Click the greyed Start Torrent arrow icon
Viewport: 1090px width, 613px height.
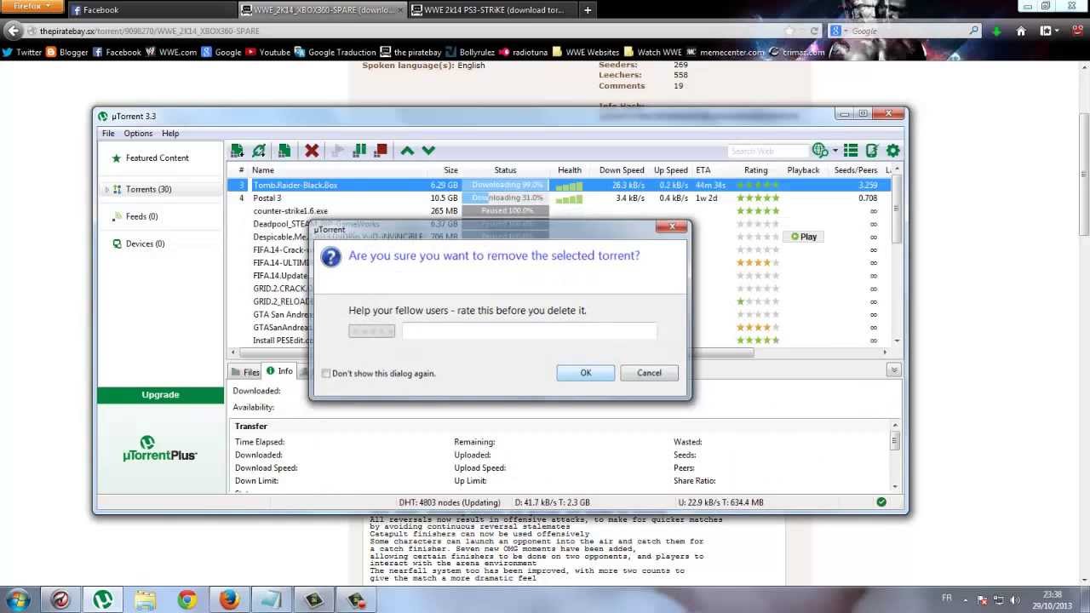pyautogui.click(x=337, y=151)
